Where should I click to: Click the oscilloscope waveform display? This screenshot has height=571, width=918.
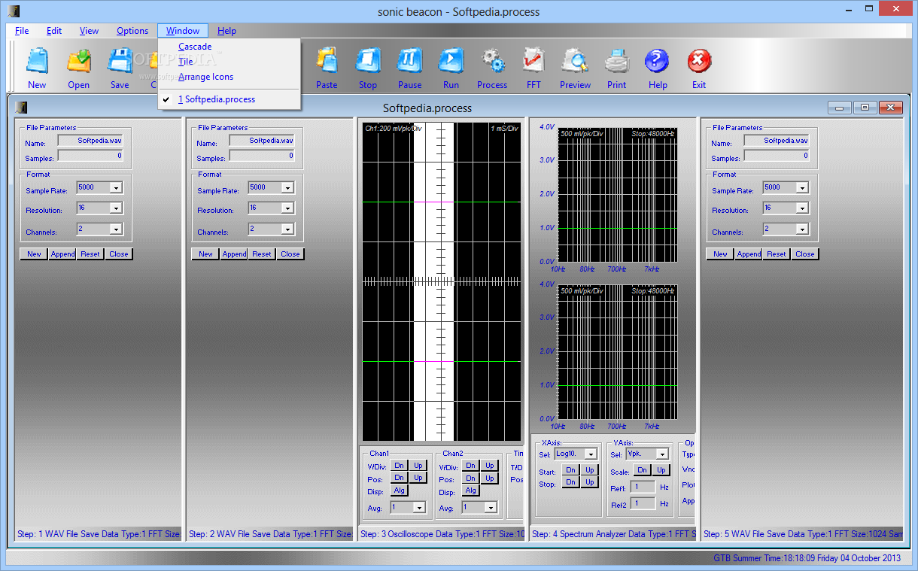[x=441, y=281]
